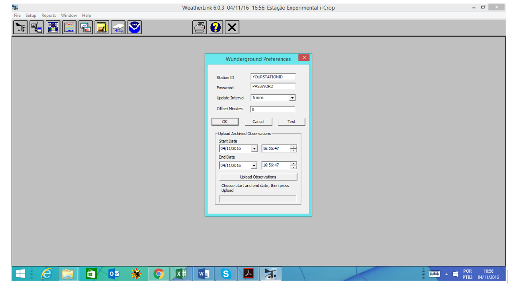Viewport: 508px width, 286px height.
Task: Click the rain cloud toolbar icon
Action: pyautogui.click(x=118, y=28)
